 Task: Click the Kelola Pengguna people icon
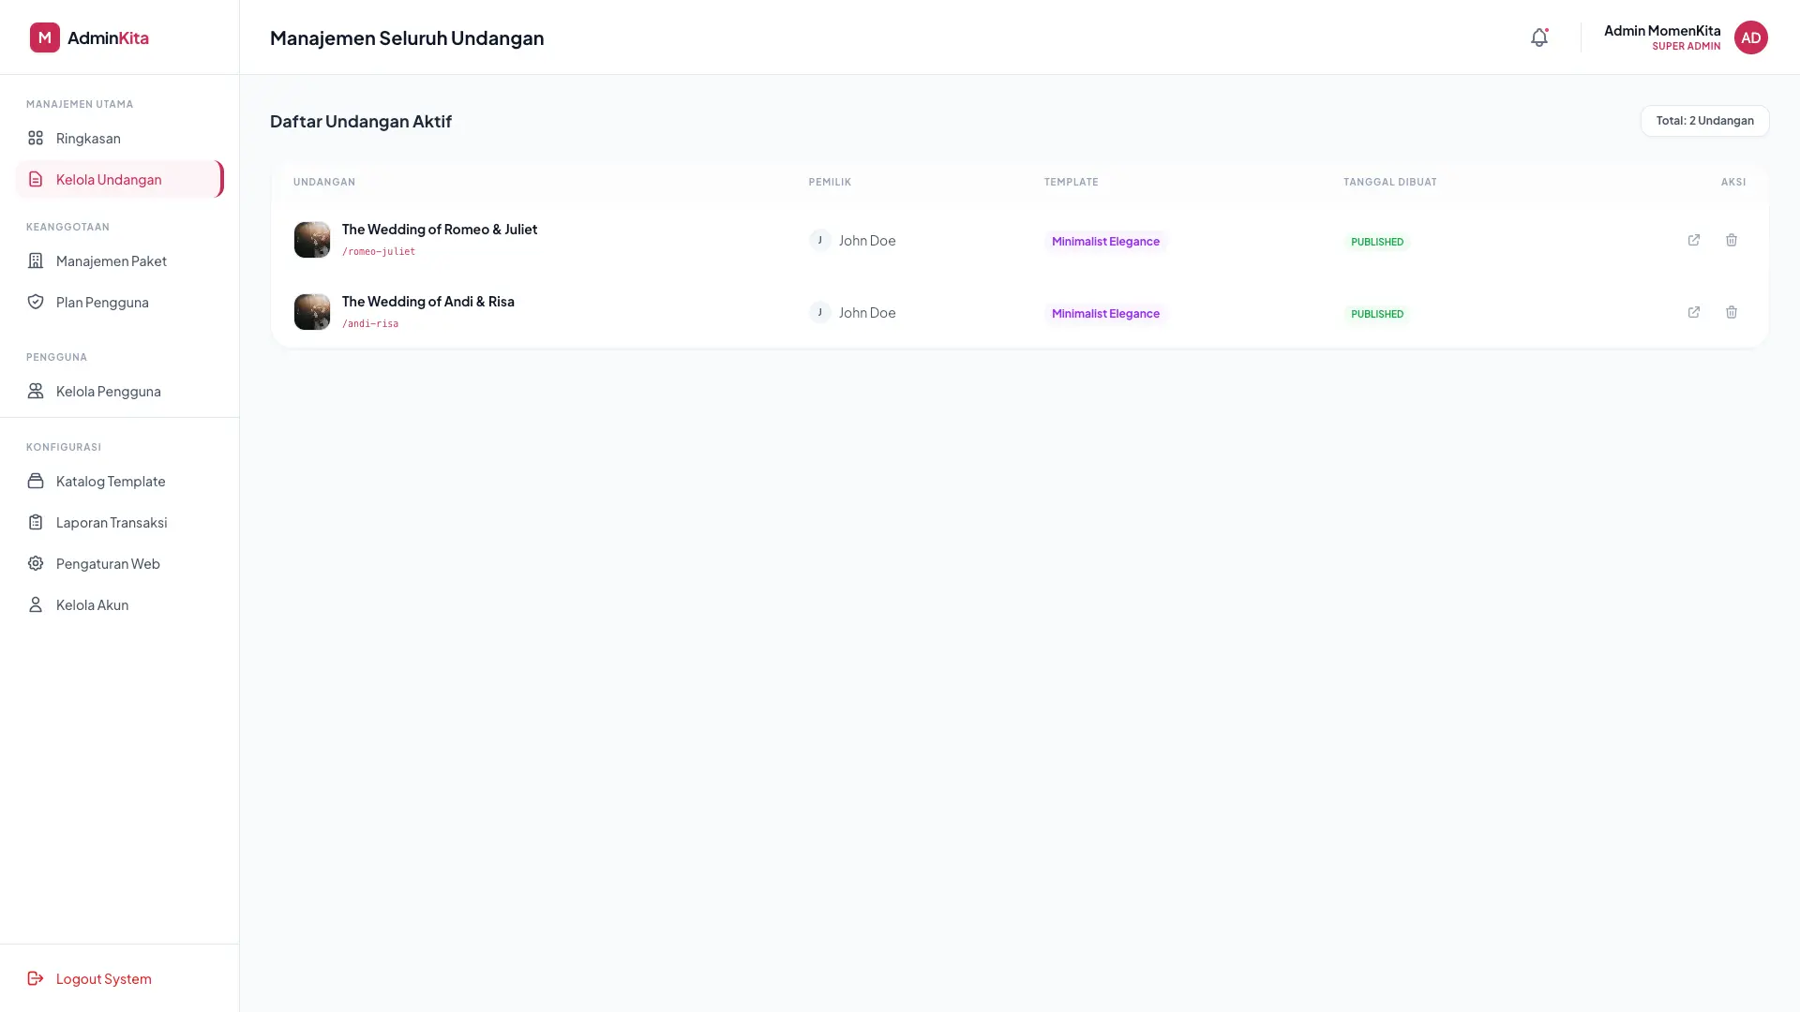click(x=36, y=391)
